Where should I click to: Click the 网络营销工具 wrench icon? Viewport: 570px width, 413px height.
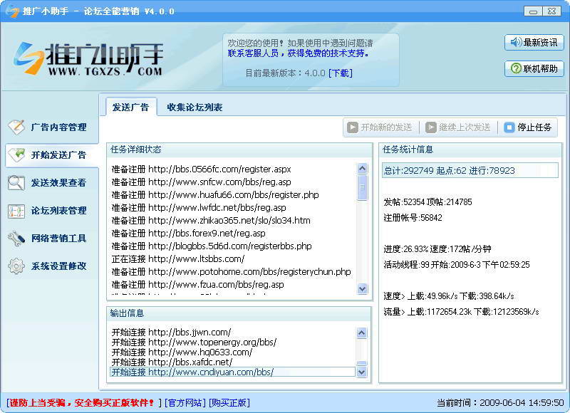(x=16, y=239)
